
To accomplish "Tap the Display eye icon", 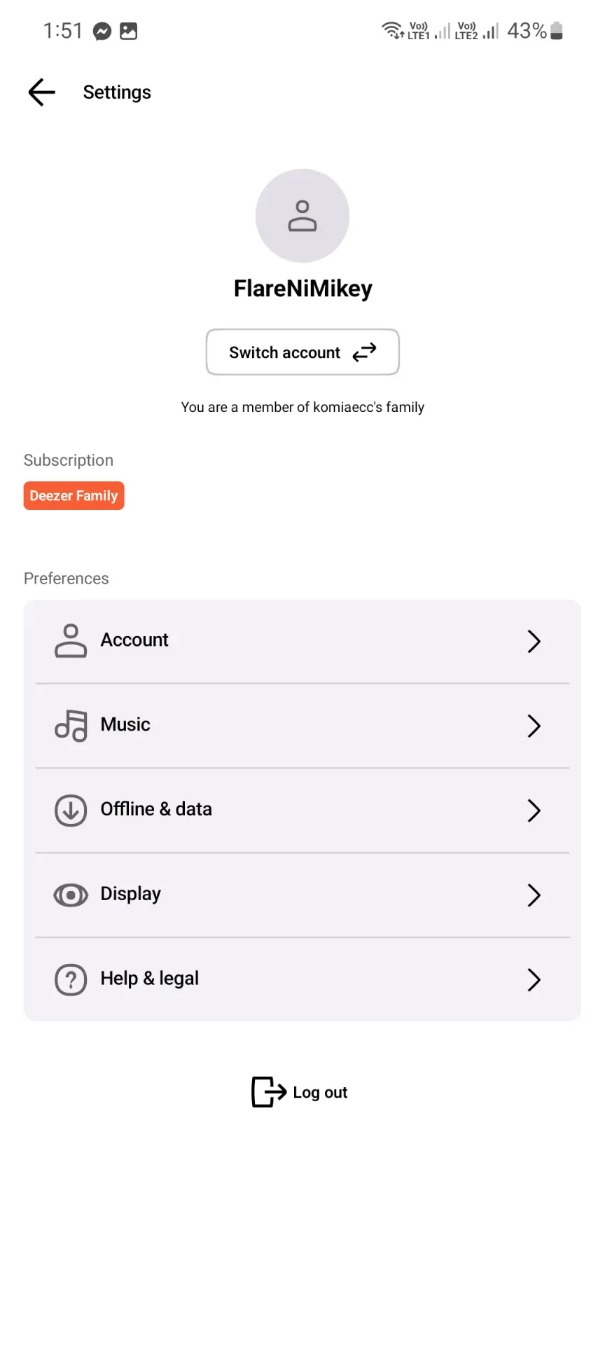I will click(x=71, y=895).
